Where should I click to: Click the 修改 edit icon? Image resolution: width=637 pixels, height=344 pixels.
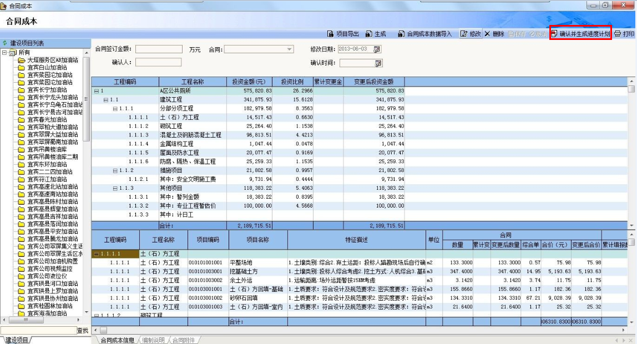coord(464,34)
